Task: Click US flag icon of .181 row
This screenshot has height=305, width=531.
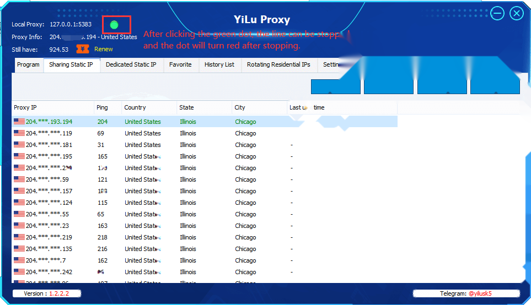Action: (19, 144)
